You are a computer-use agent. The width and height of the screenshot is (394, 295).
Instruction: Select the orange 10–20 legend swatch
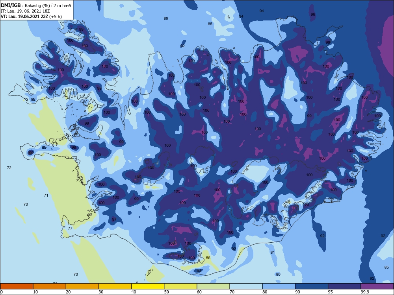(50, 286)
